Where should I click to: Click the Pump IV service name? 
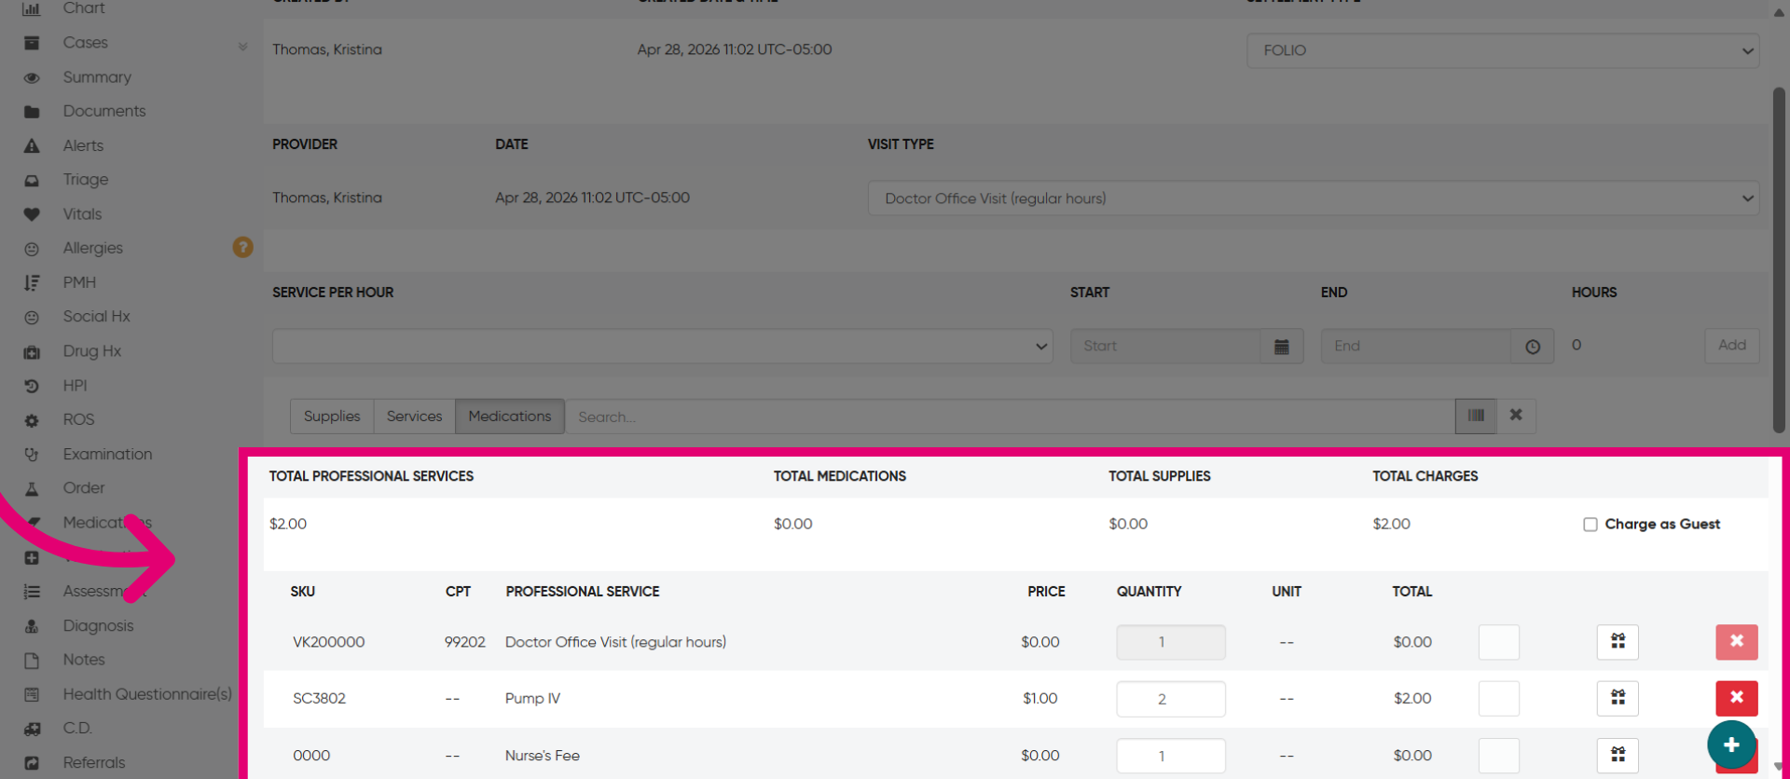coord(532,699)
